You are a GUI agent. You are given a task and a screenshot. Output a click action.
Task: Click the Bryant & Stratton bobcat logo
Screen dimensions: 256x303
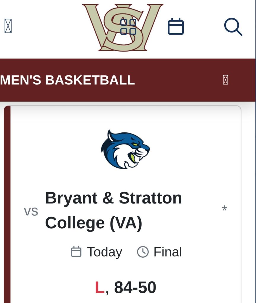pyautogui.click(x=125, y=149)
